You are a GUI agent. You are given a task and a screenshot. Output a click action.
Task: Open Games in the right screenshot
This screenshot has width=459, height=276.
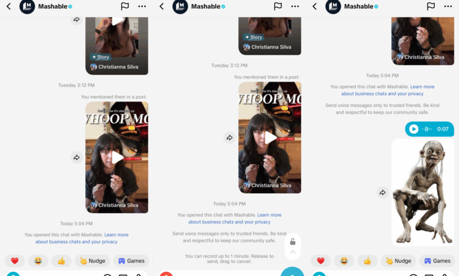point(437,261)
